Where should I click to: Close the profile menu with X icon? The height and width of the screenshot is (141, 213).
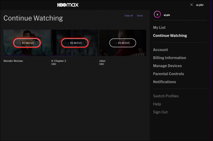coord(191,5)
